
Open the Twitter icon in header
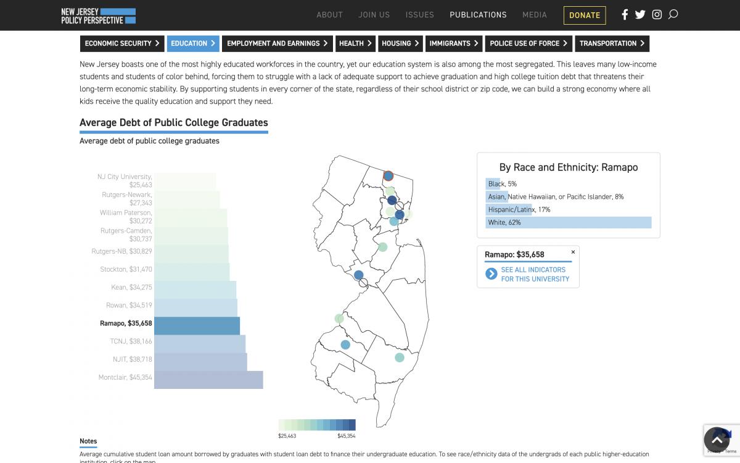click(640, 14)
